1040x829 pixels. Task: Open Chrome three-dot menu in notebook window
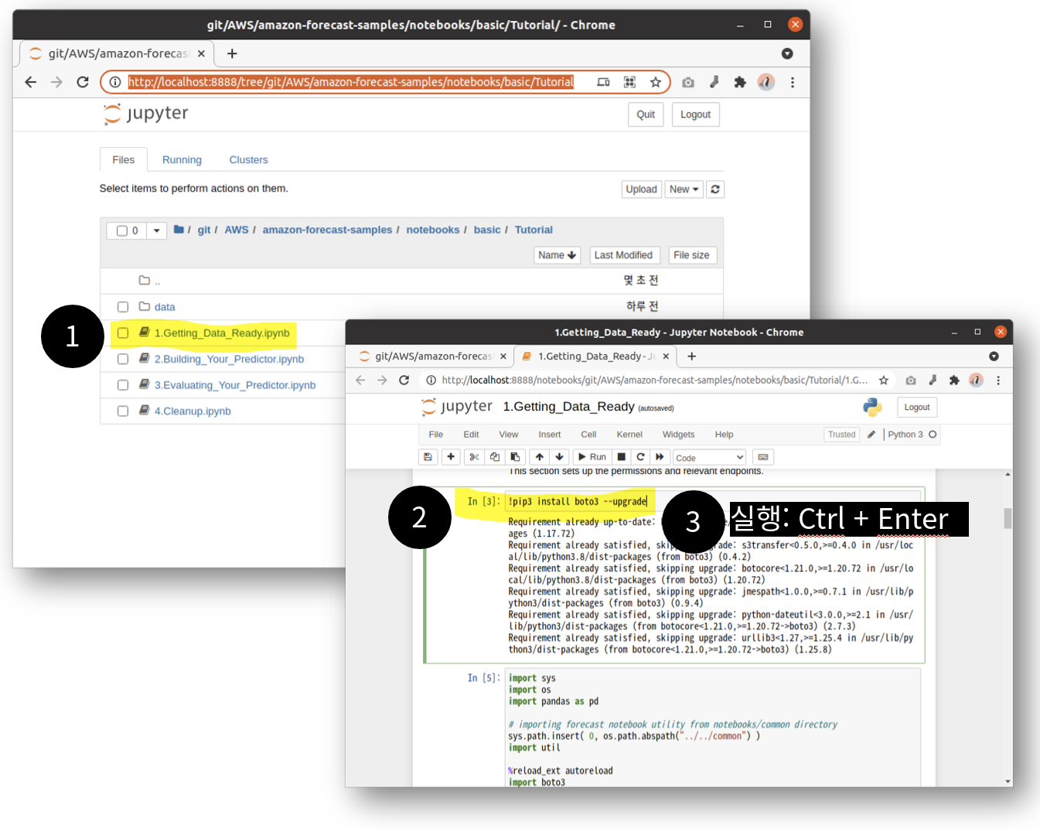(x=998, y=380)
